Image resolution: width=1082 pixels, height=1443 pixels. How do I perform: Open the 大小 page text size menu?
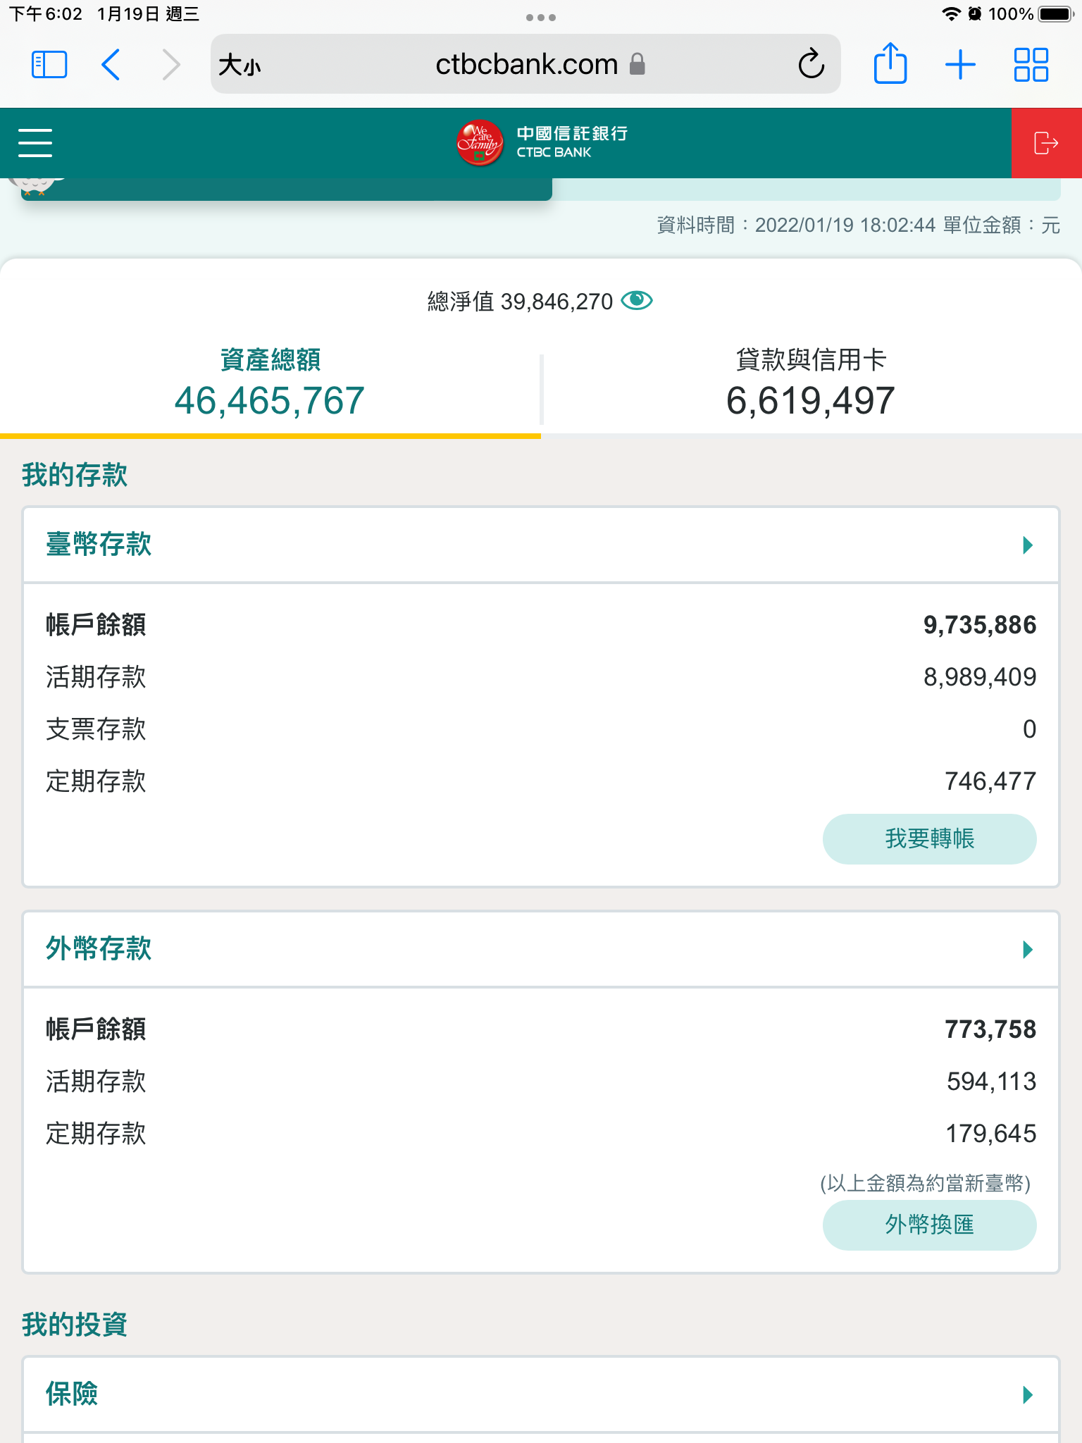click(x=240, y=66)
